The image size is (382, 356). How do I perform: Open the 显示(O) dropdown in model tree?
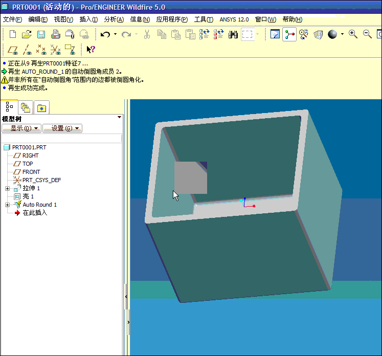(21, 128)
